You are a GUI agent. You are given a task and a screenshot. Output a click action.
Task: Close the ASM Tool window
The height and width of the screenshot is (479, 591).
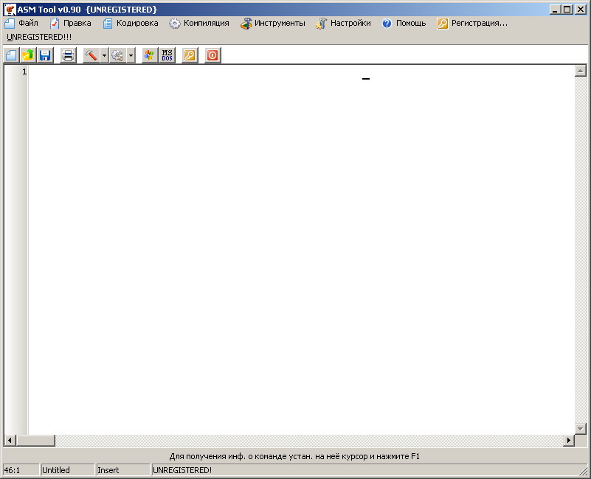click(x=581, y=10)
